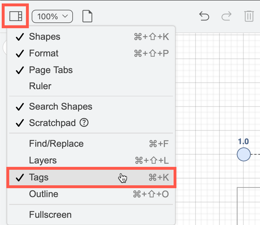The image size is (260, 225).
Task: Select the Format menu entry
Action: pyautogui.click(x=44, y=53)
